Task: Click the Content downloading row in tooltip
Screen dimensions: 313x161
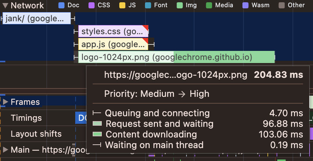Action: [x=151, y=134]
